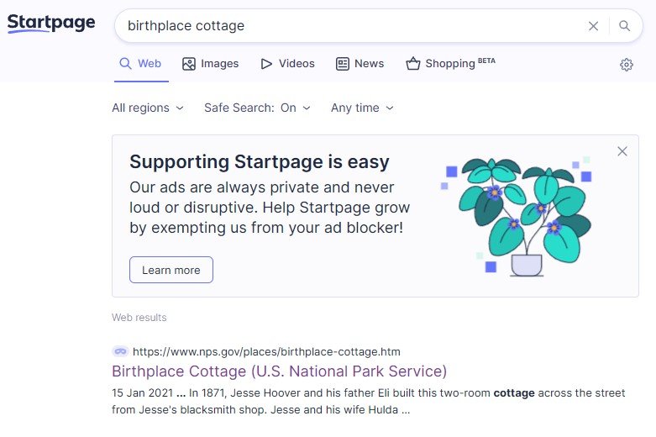The height and width of the screenshot is (437, 656).
Task: Open Birthplace Cottage National Park Service link
Action: (279, 371)
